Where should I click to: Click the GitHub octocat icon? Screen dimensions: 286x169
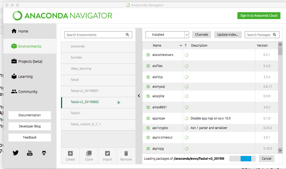tap(44, 153)
